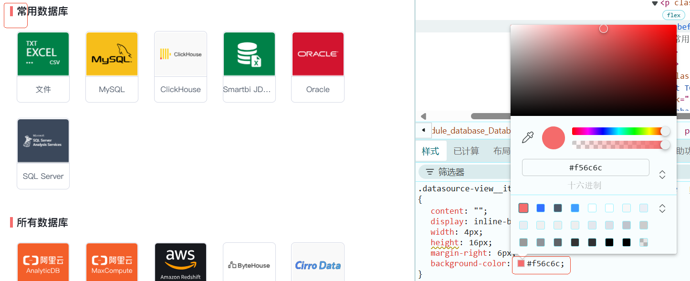Click the .datasource-view__it selector text

(x=465, y=188)
